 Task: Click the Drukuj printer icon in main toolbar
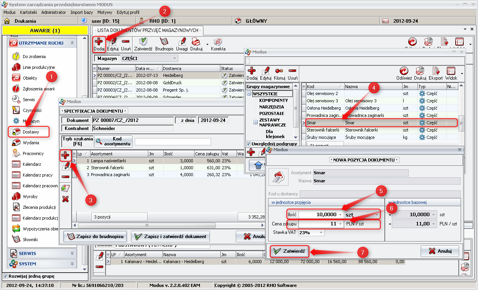click(196, 42)
